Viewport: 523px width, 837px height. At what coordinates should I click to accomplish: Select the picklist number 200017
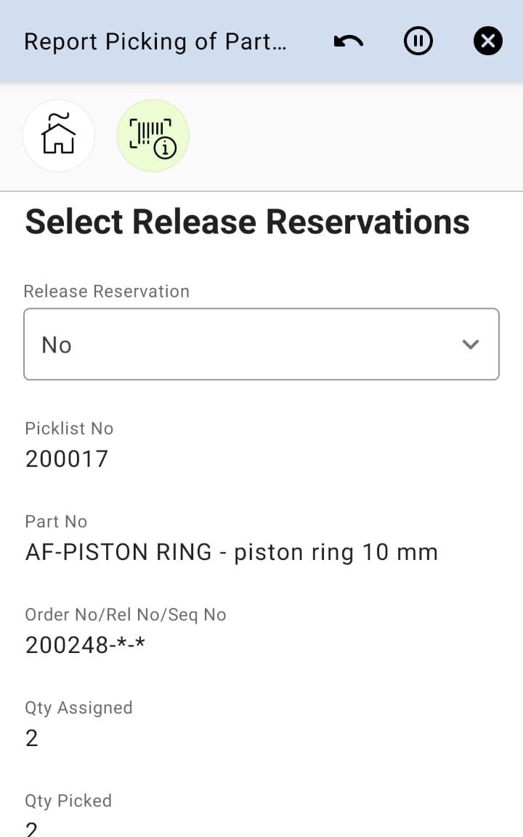pos(67,459)
